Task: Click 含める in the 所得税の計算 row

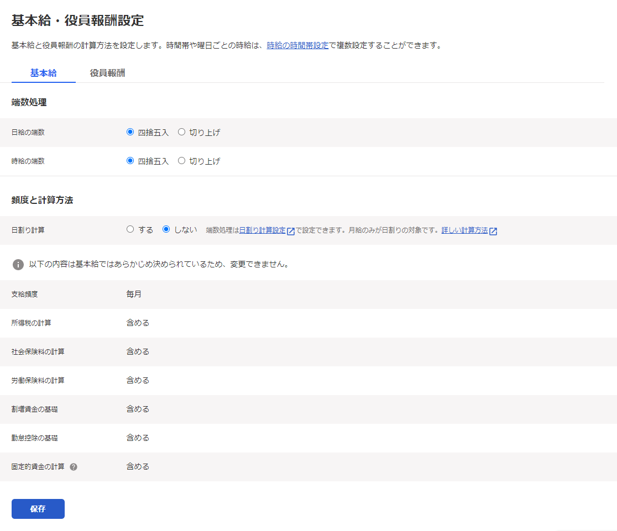Action: tap(138, 323)
